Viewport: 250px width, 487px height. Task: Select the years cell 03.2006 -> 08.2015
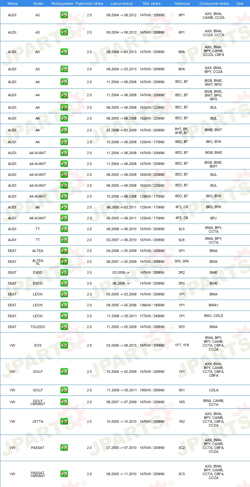point(121,345)
